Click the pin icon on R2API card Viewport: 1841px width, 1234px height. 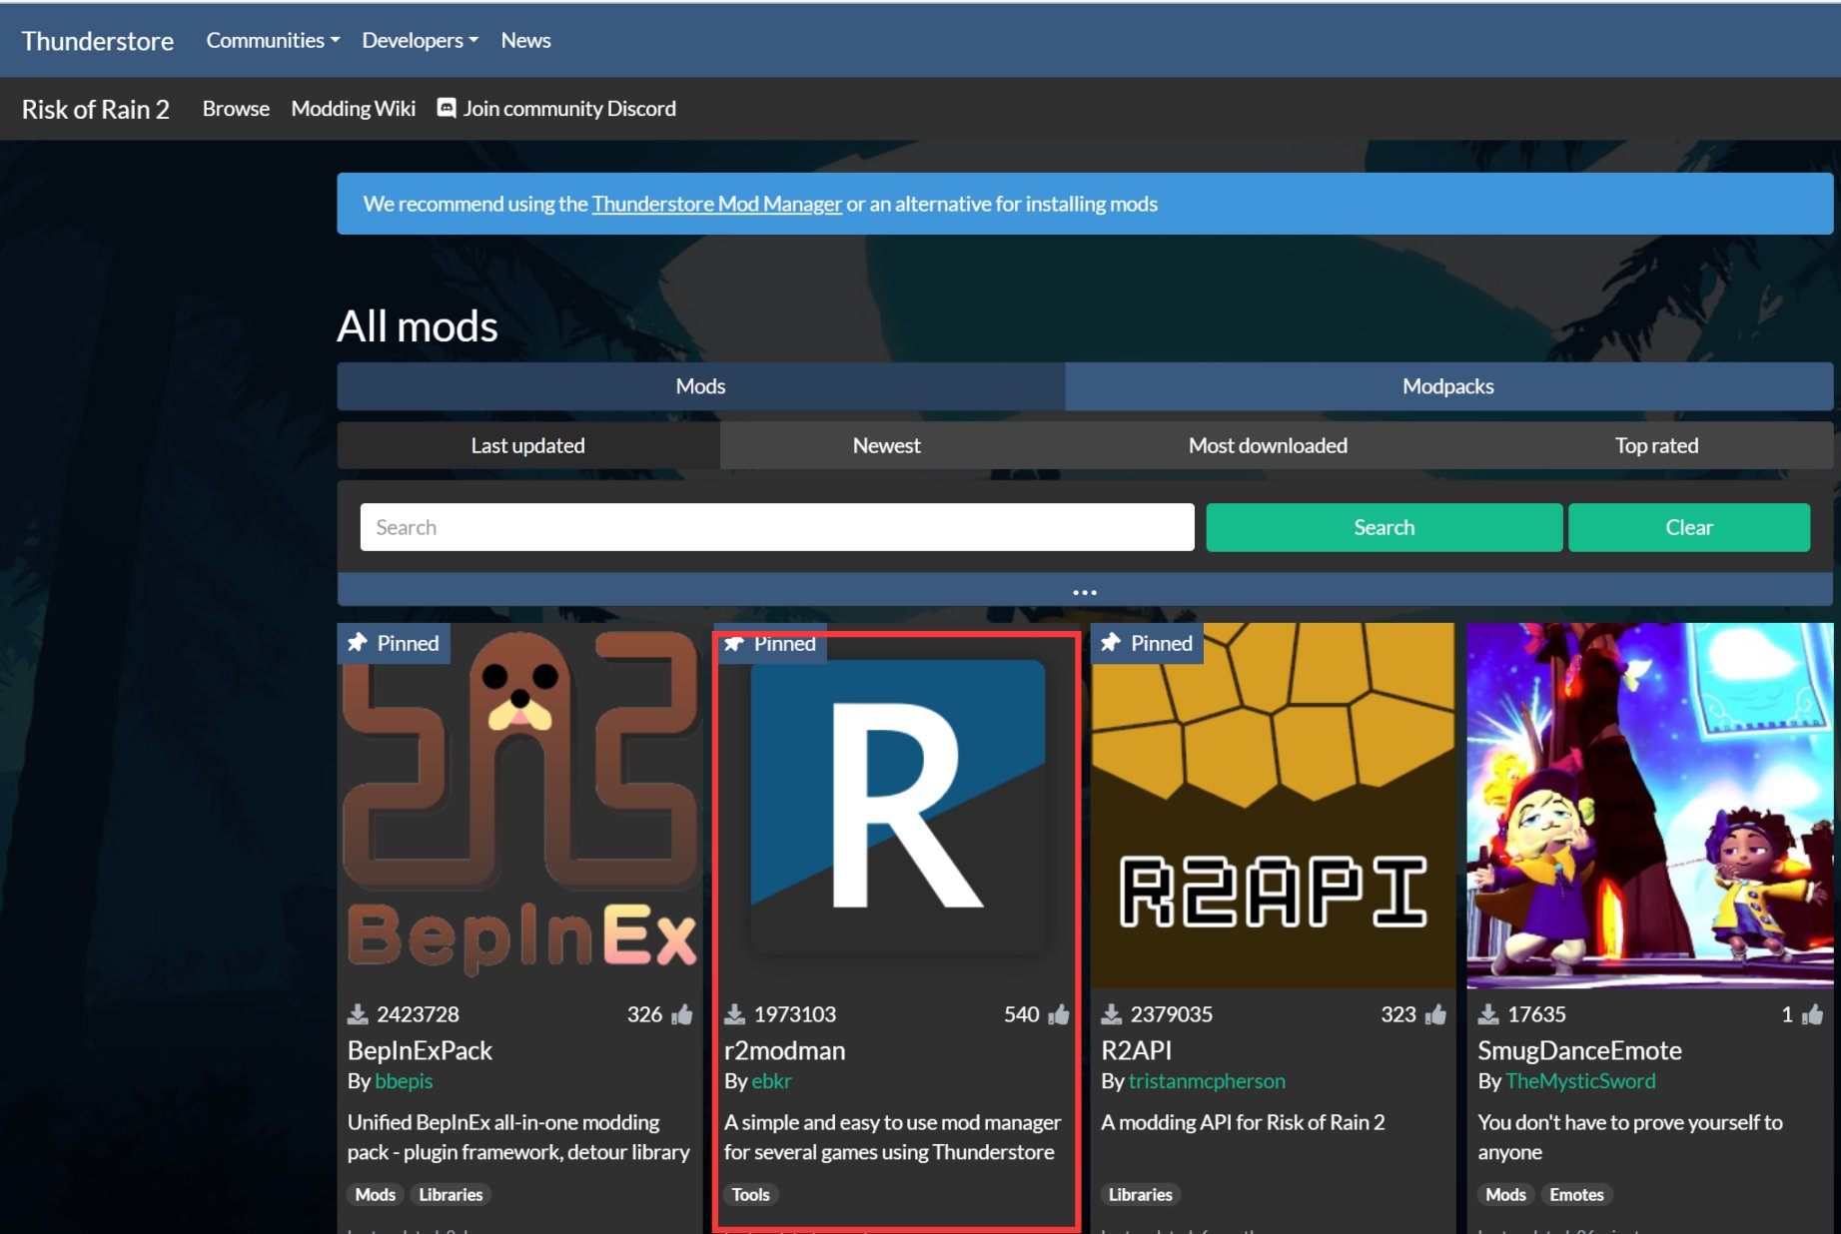pos(1111,643)
